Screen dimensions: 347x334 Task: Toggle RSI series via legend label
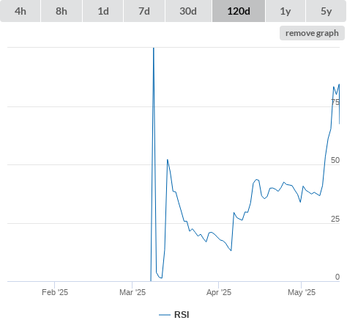coord(182,315)
